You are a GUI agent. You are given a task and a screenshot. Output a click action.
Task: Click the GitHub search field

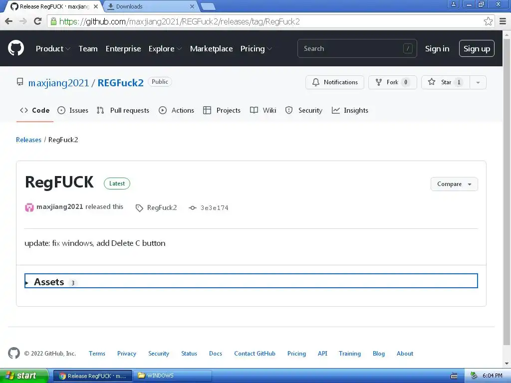pyautogui.click(x=357, y=48)
